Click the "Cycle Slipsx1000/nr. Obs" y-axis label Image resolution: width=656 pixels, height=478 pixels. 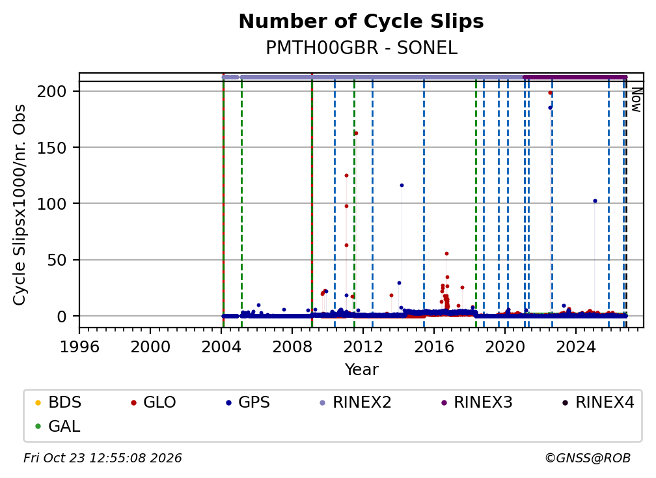pos(20,204)
